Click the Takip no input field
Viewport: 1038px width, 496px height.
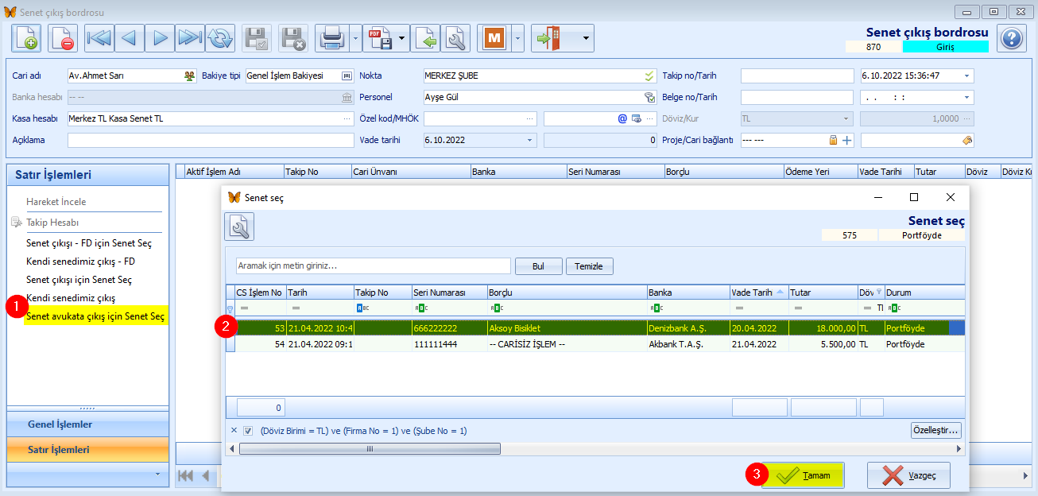(797, 76)
